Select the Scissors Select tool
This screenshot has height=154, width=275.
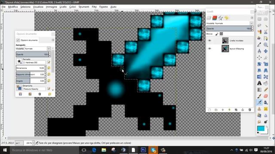[266, 32]
